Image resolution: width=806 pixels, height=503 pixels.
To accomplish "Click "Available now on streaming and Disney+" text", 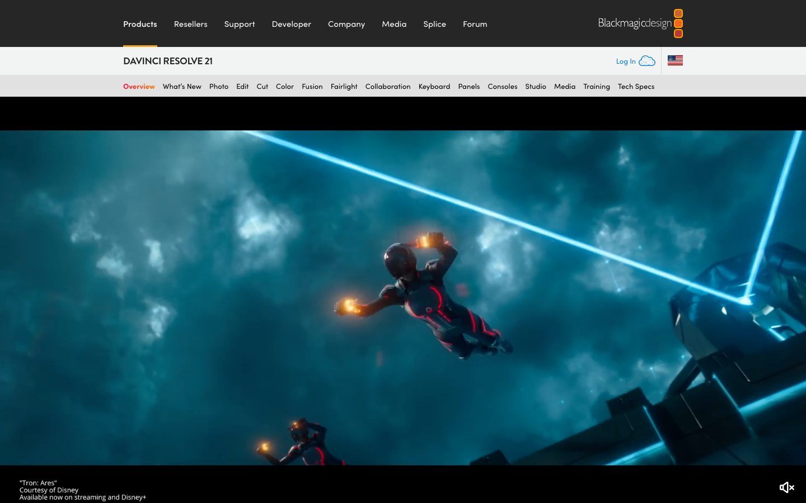I will 83,497.
